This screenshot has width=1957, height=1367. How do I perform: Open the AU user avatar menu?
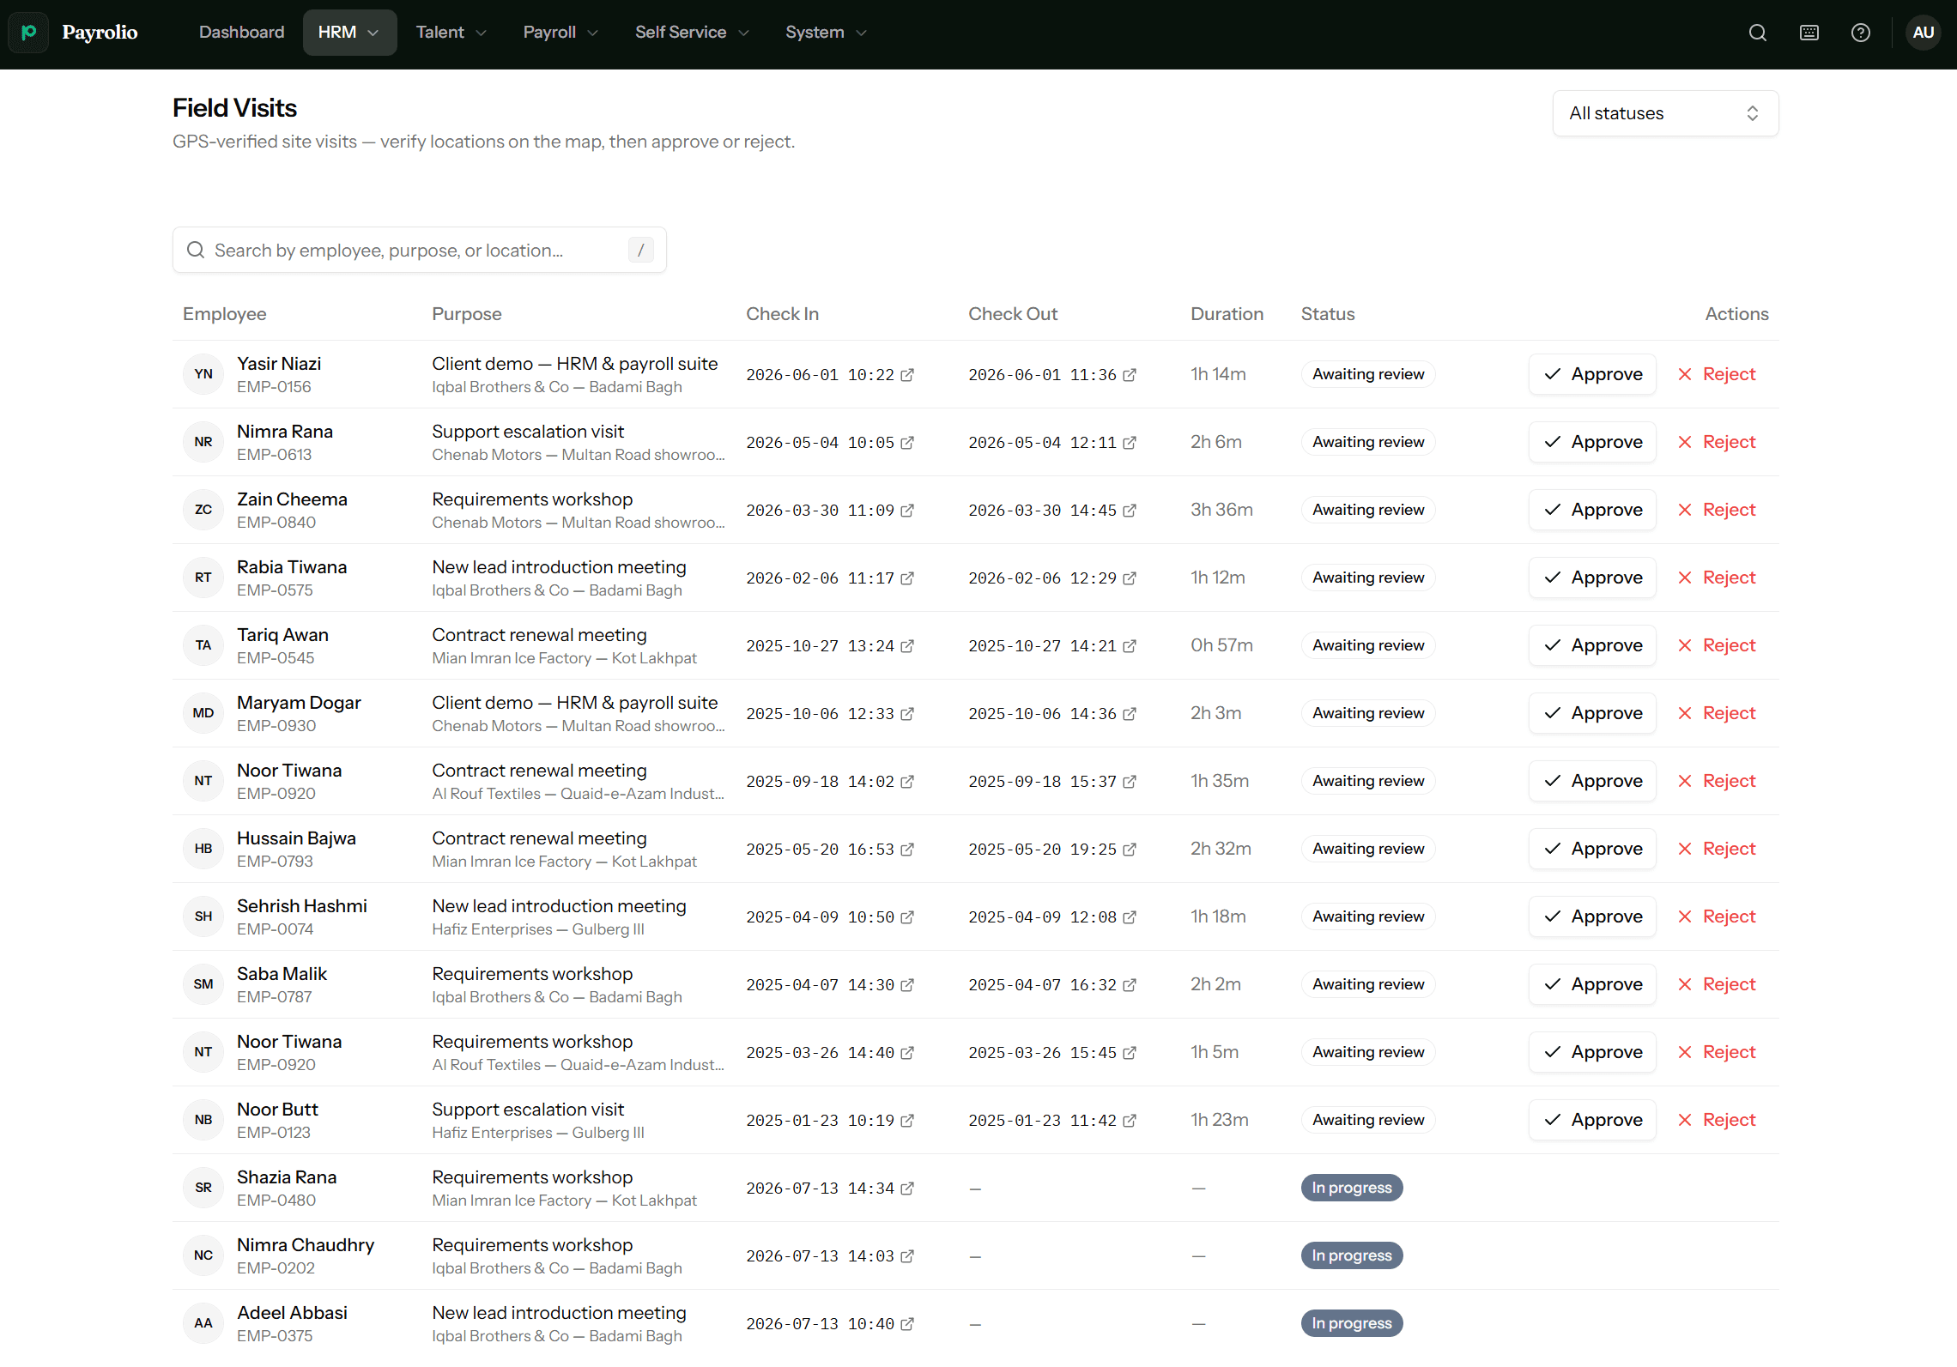[1923, 33]
